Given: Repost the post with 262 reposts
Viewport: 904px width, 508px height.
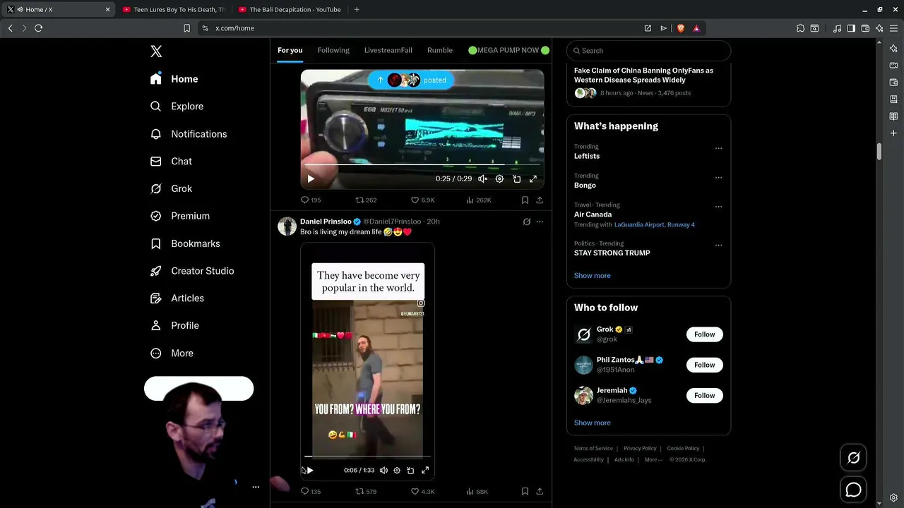Looking at the screenshot, I should click(x=366, y=200).
